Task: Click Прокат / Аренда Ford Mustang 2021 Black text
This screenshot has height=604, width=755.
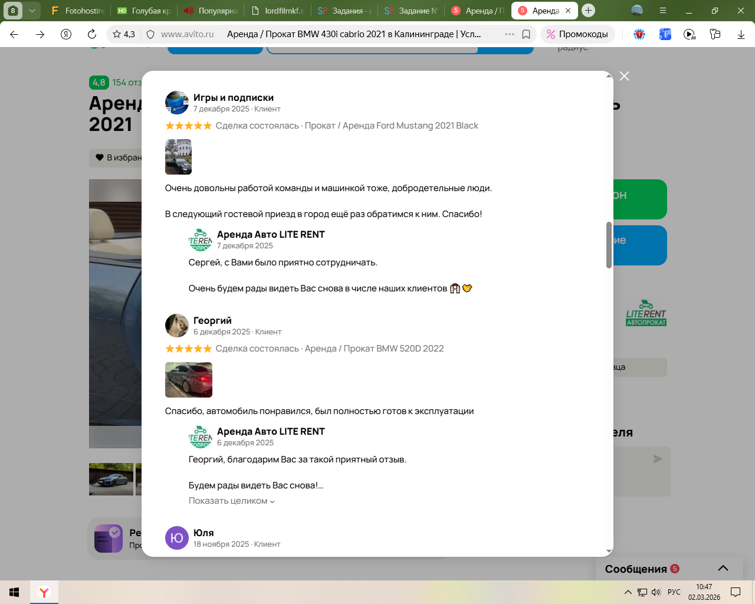Action: tap(391, 126)
